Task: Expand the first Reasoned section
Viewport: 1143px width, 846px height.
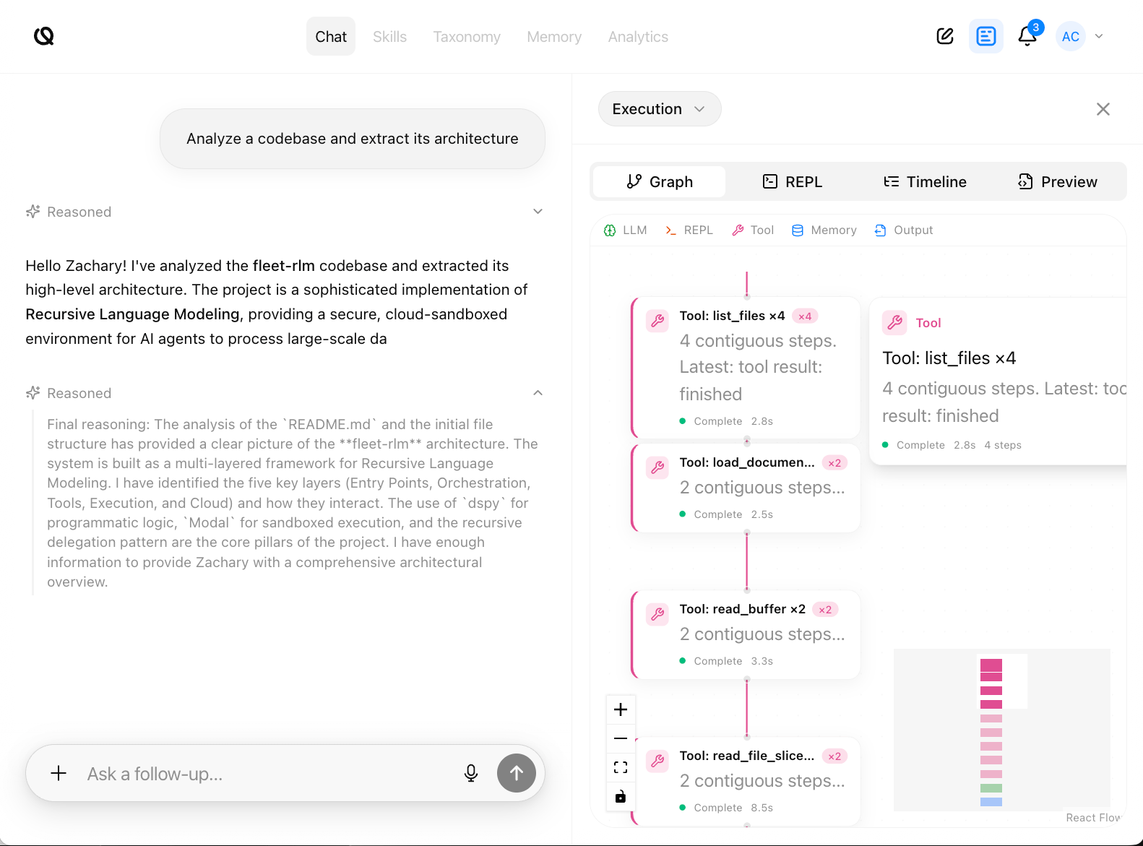Action: click(x=538, y=212)
